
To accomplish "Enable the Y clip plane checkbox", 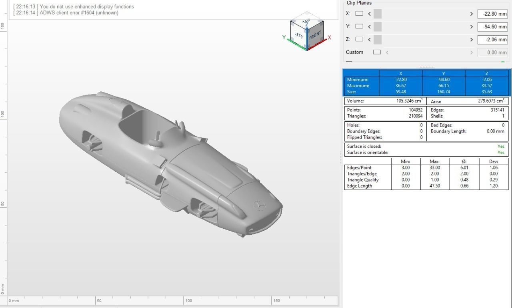I will click(x=359, y=26).
